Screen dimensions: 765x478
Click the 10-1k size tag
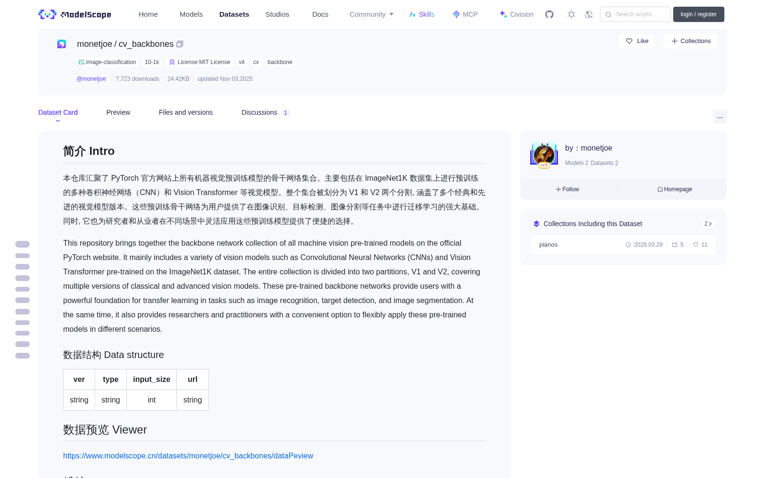(x=152, y=62)
